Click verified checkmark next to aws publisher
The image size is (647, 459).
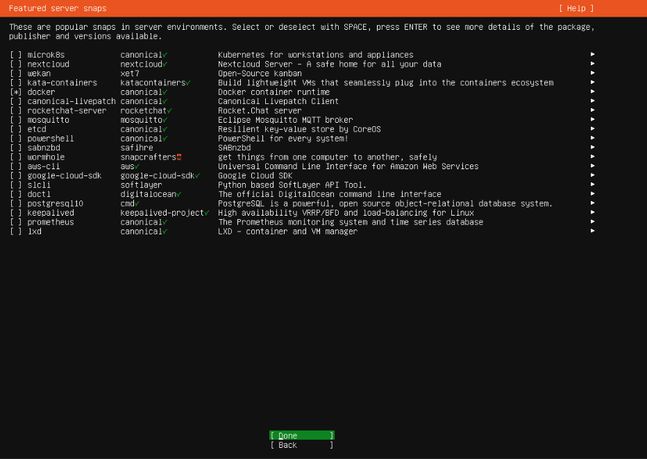point(137,166)
